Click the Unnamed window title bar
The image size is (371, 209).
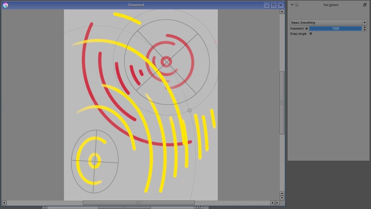136,5
